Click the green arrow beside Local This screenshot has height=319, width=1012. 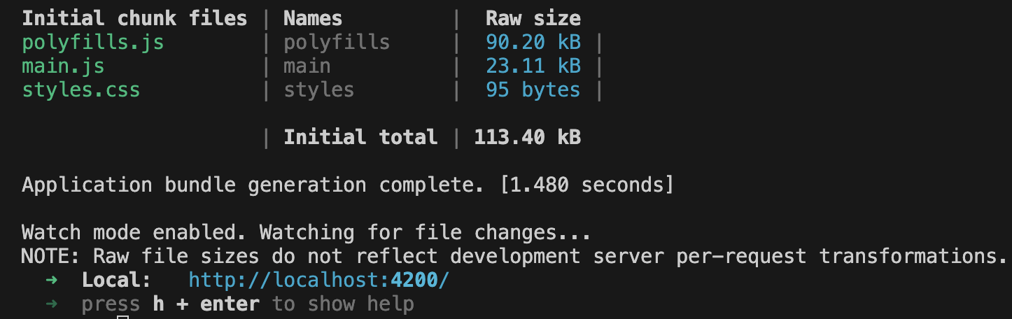pyautogui.click(x=52, y=281)
